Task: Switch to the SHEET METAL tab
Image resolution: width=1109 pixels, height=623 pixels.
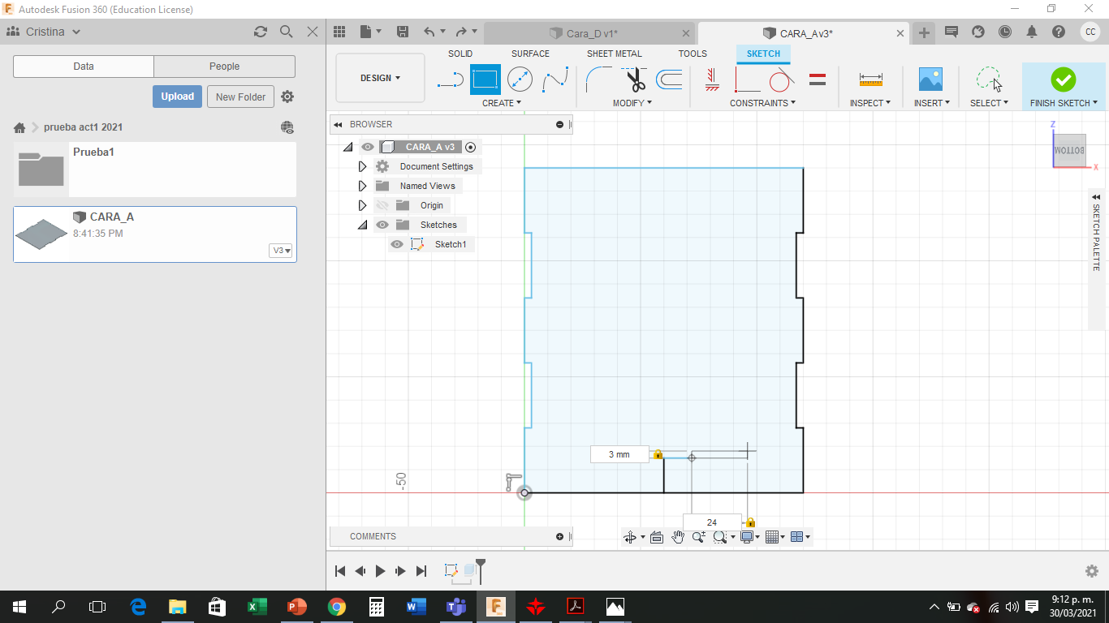Action: coord(615,54)
